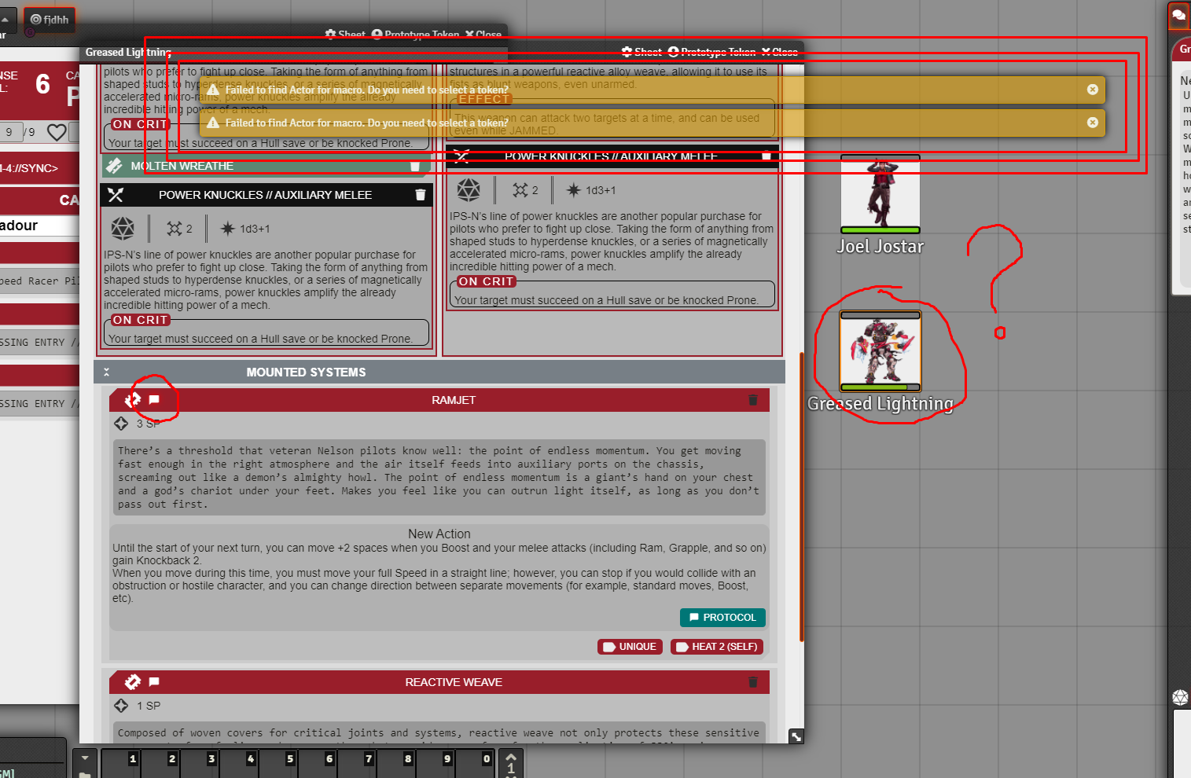Collapse the MOUNTED SYSTEMS section
1191x778 pixels.
coord(106,372)
